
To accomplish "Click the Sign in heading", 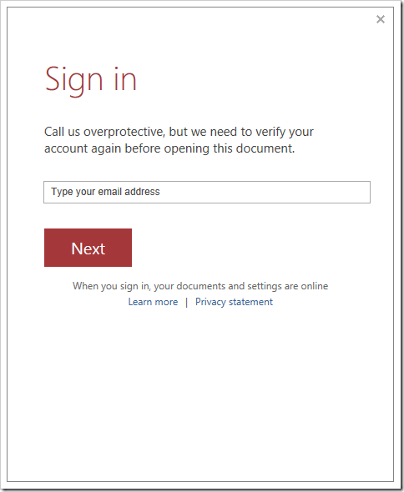I will (91, 80).
